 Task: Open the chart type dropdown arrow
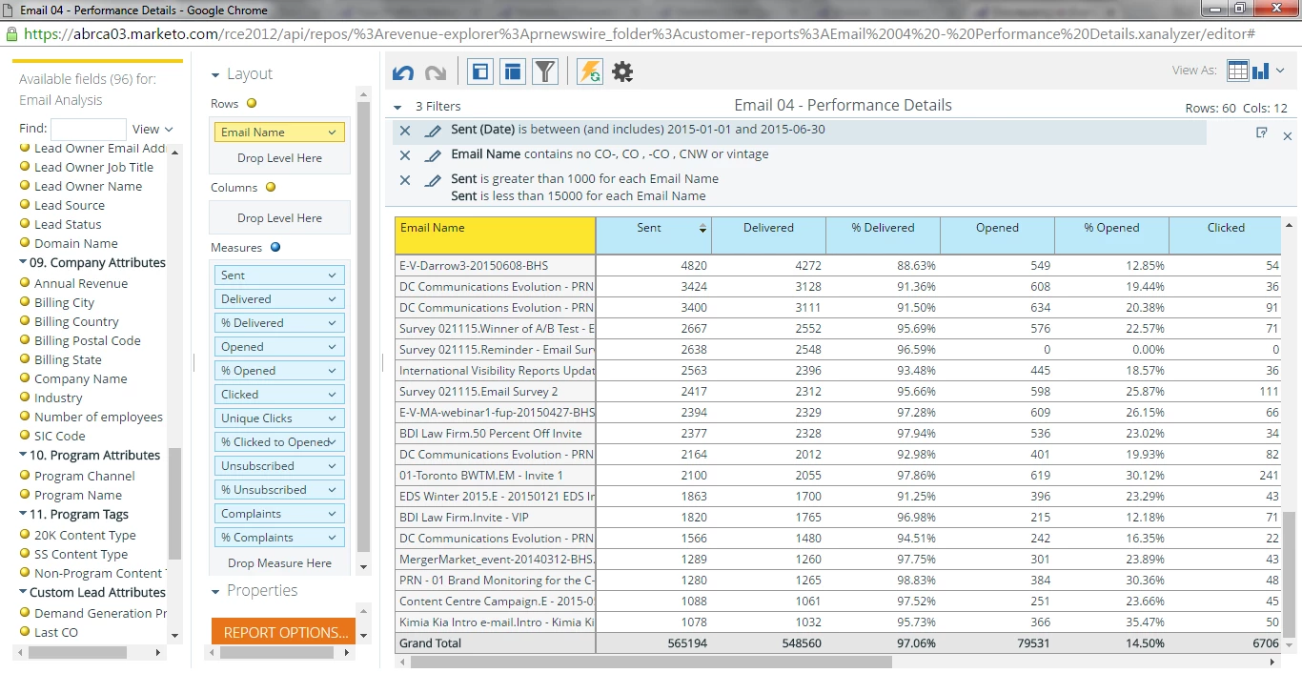pos(1281,71)
